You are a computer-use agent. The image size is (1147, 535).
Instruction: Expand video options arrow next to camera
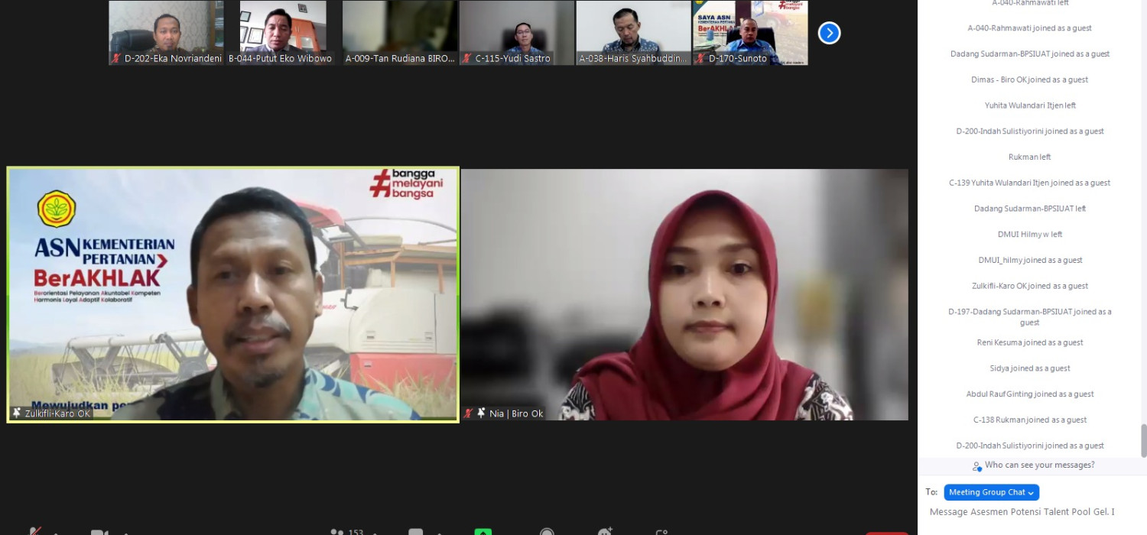coord(123,532)
